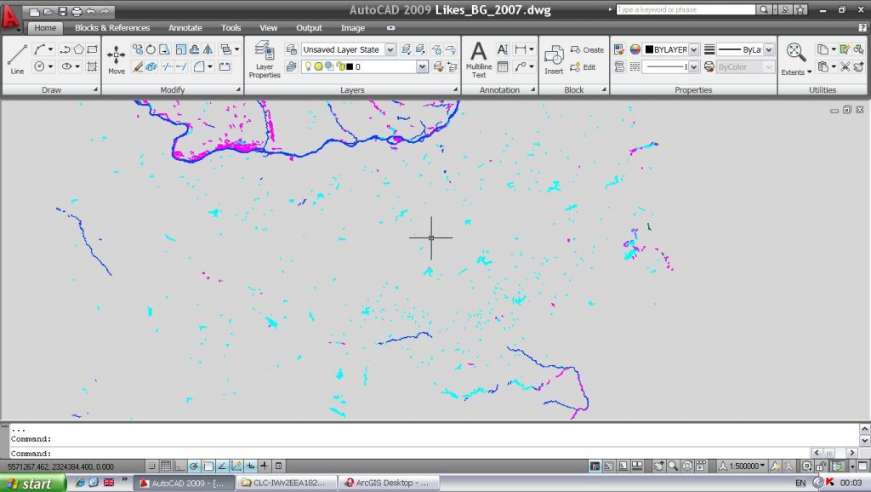Switch to CLC-IWv2EEA182 folder in taskbar
871x492 pixels.
287,483
